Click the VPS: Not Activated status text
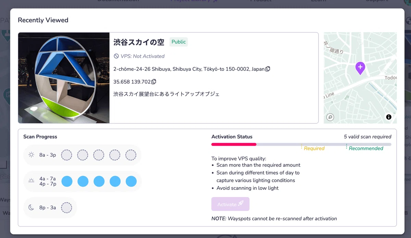 [x=142, y=56]
